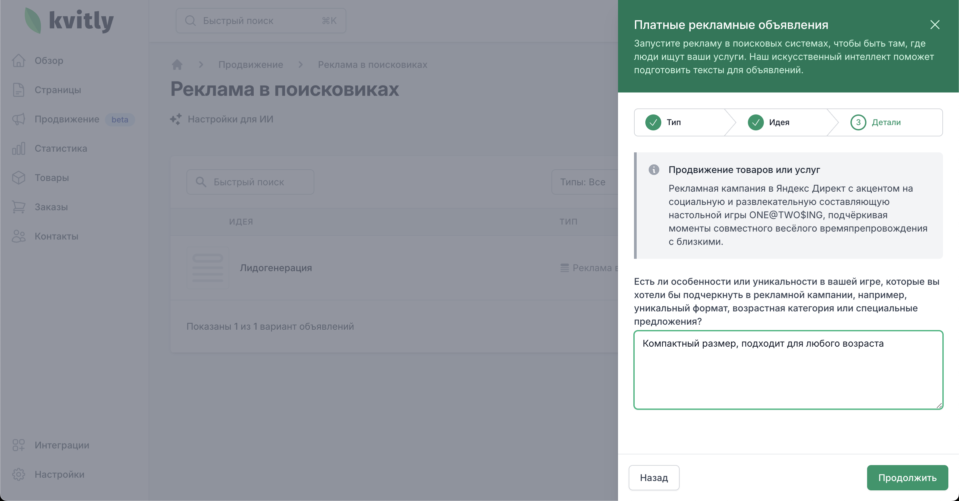Click the sparkle icon near Настройки для ИИ
Screen dimensions: 959x501
pyautogui.click(x=176, y=119)
